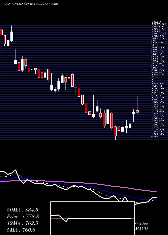Click the 'NSE UNIMECH ns1.bullkhan.com' chart title
The height and width of the screenshot is (235, 168).
pos(31,4)
